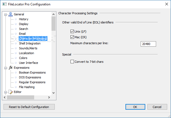Click the bullet icon beside DOS Expressions
Viewport: 171px width, 118px height.
tap(16, 77)
